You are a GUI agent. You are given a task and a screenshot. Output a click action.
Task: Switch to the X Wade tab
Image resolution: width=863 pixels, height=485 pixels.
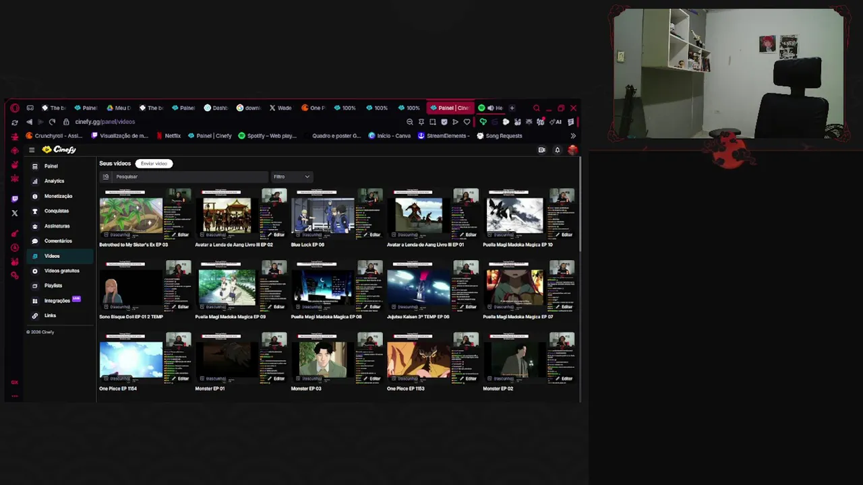[281, 108]
